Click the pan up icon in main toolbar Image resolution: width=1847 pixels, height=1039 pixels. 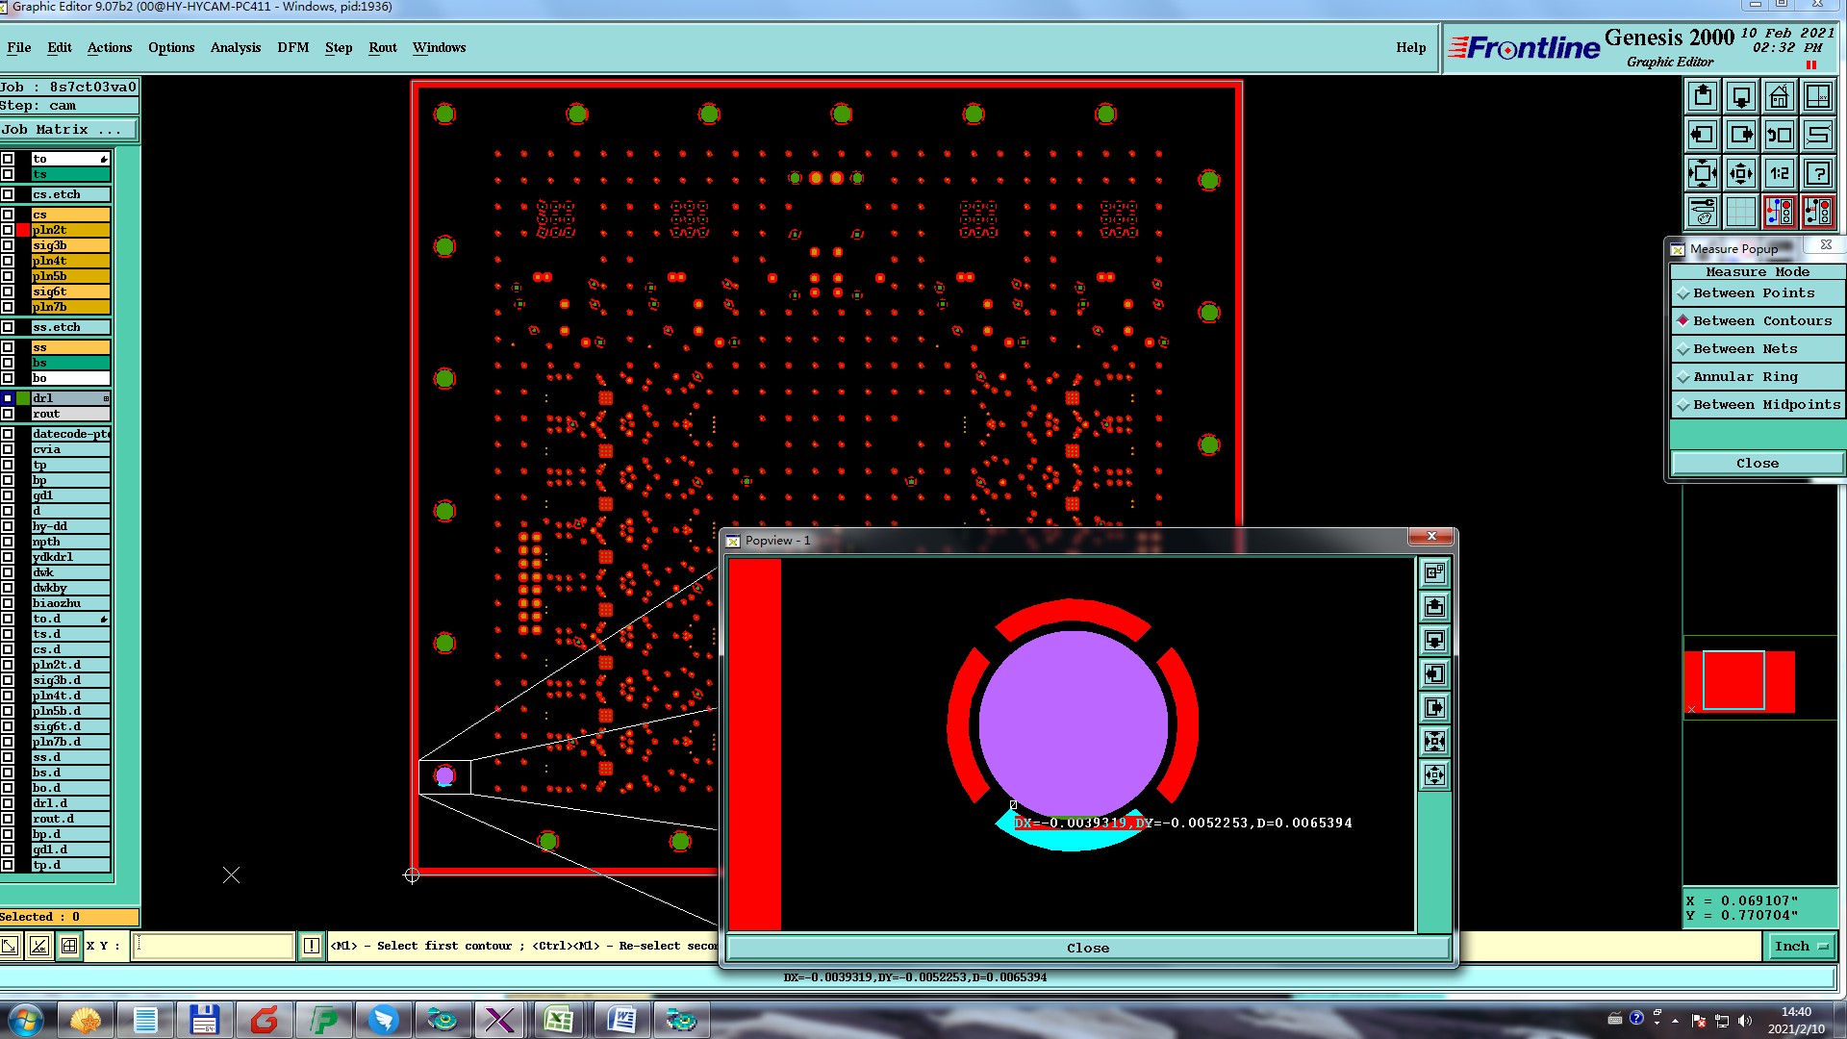point(1703,96)
